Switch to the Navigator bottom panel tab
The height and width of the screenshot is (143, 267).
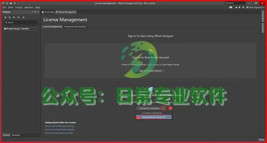coord(16,135)
